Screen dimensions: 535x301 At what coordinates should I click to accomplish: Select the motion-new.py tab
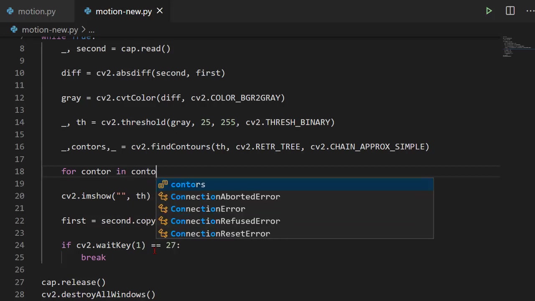123,11
